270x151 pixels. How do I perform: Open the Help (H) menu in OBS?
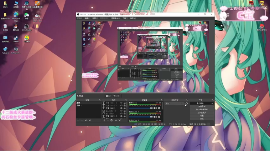(x=133, y=18)
